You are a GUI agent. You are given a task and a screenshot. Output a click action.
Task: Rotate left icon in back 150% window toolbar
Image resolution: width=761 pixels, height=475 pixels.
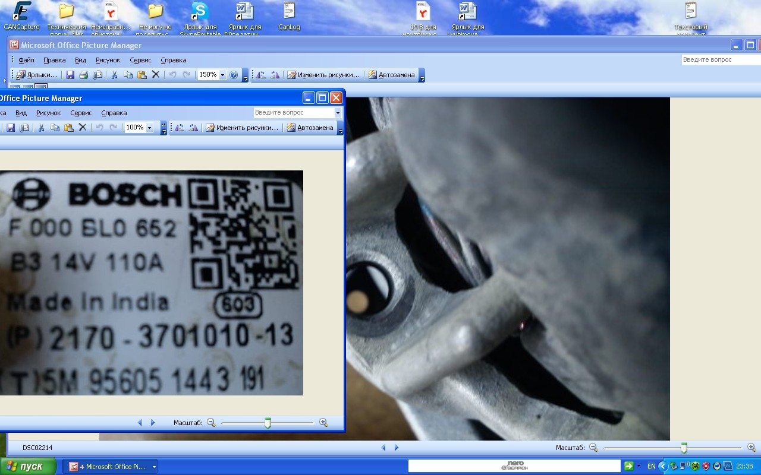click(261, 75)
